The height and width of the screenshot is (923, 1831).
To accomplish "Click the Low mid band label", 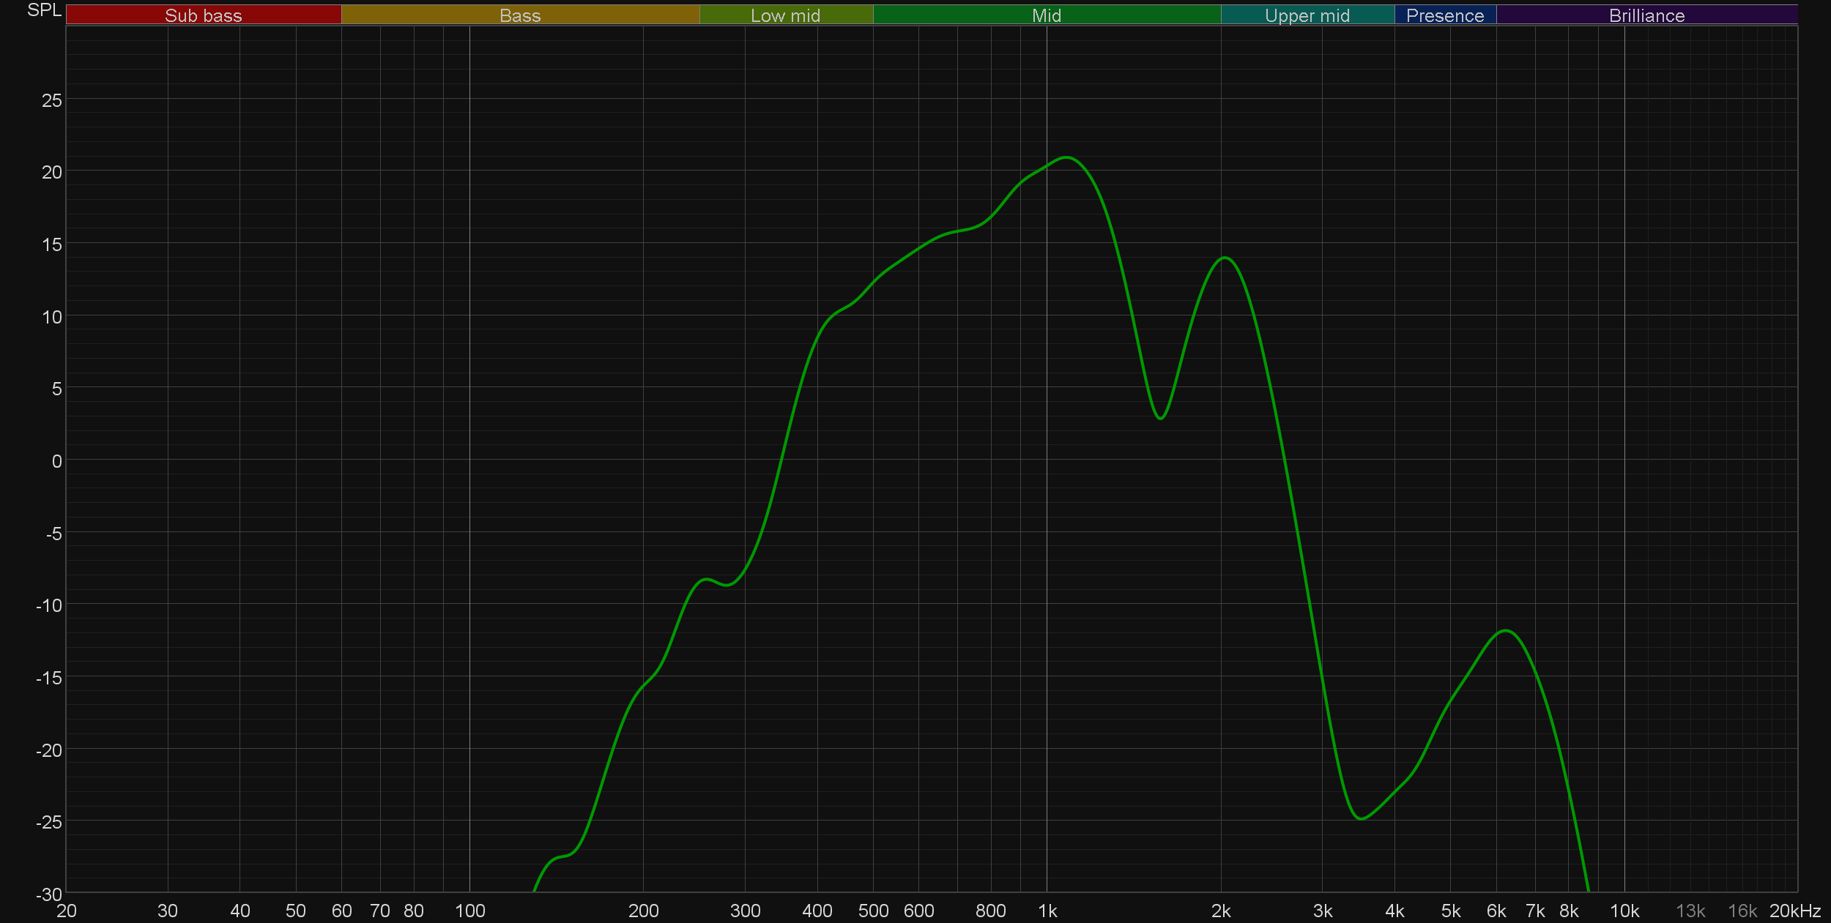I will click(x=785, y=15).
